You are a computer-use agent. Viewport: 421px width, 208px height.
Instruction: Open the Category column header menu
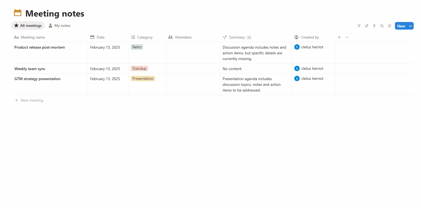coord(145,37)
